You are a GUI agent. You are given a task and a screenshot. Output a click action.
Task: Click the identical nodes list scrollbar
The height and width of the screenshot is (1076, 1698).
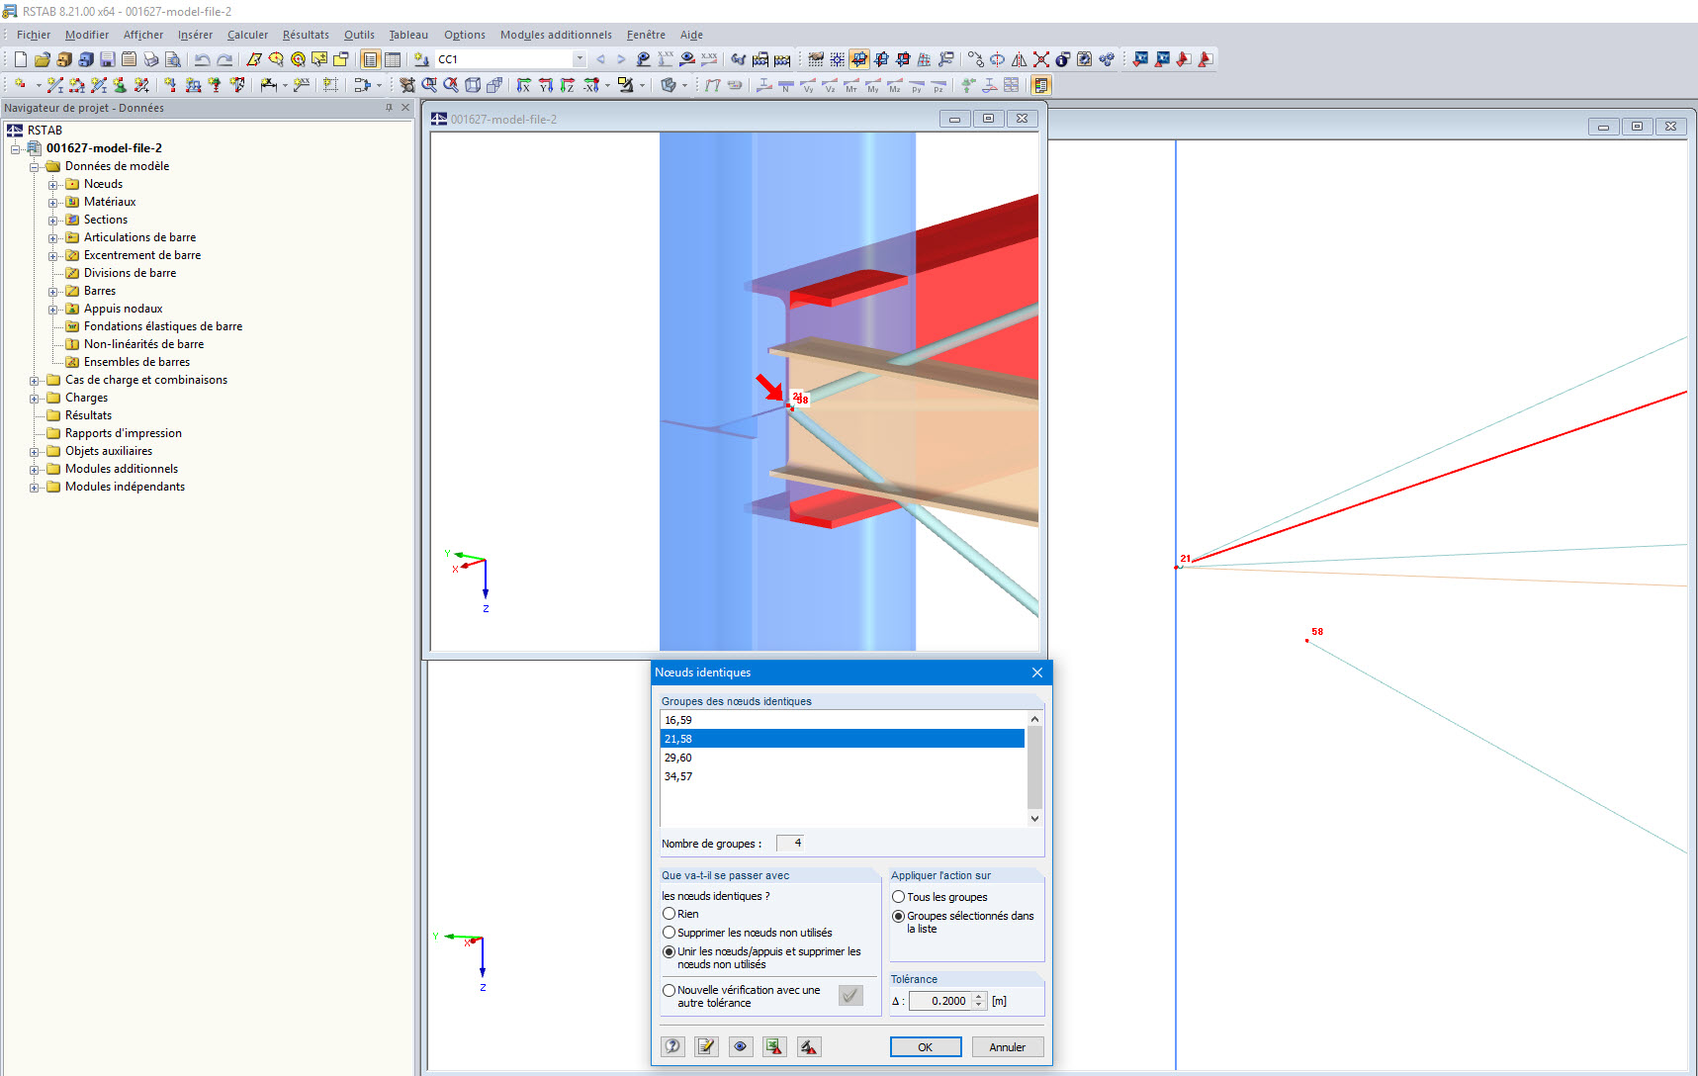pos(1034,768)
